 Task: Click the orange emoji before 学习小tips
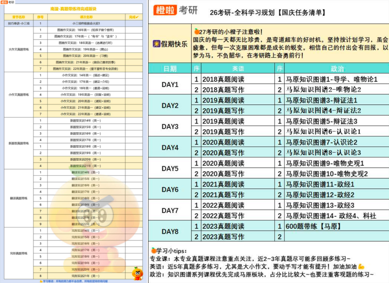coord(153,250)
